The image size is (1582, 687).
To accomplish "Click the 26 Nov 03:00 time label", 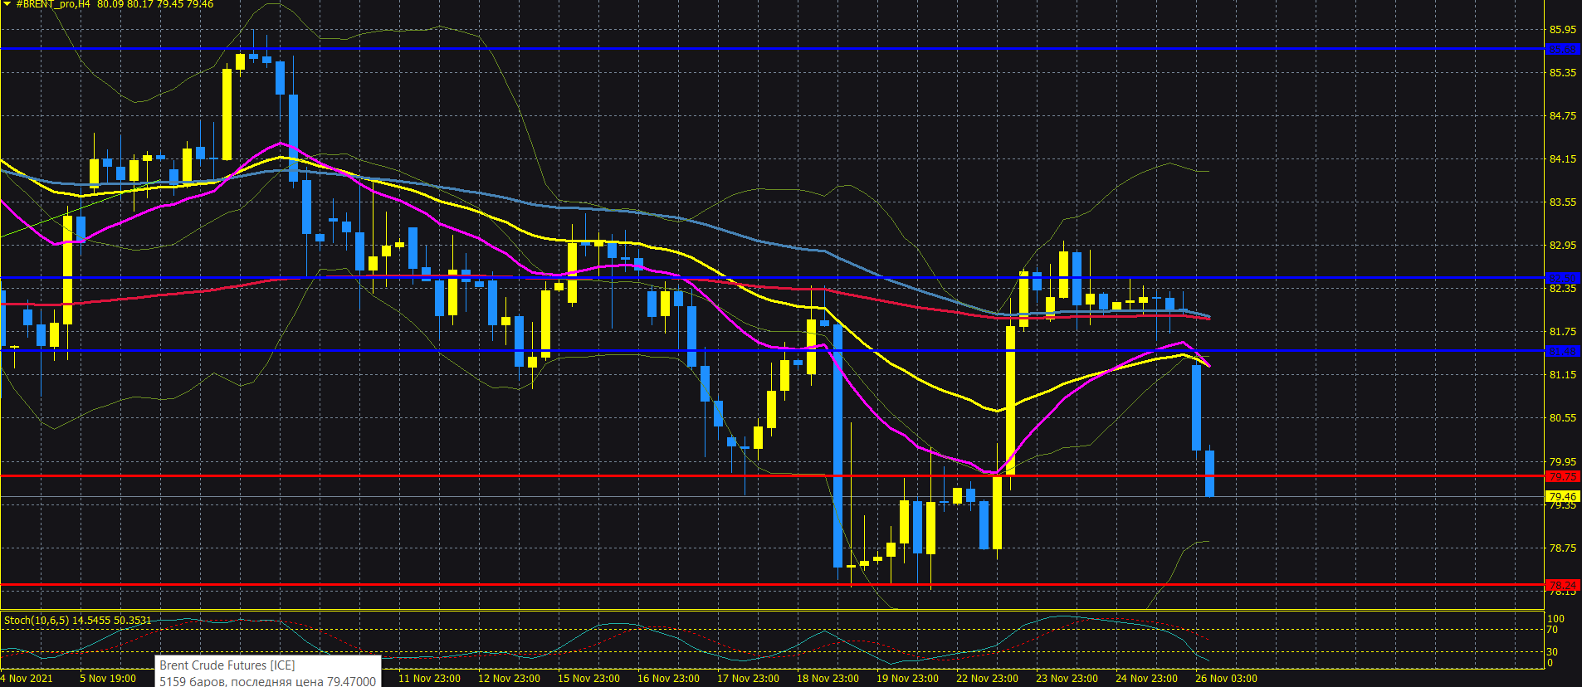I will [1226, 678].
